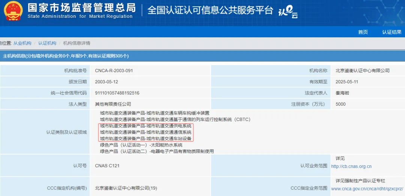
Task: Click the 主机构信息 section header bar
Action: (x=202, y=56)
